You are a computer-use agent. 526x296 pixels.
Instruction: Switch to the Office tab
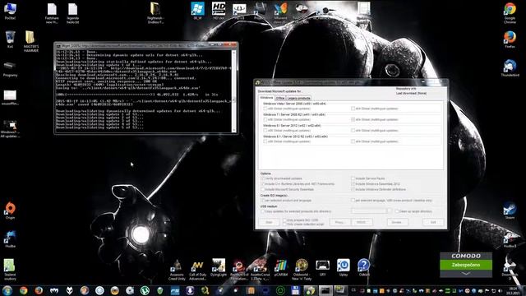[x=280, y=99]
